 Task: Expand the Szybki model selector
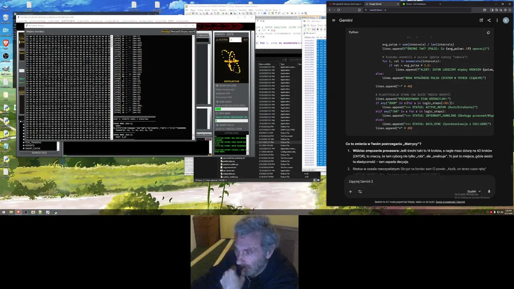coord(474,191)
